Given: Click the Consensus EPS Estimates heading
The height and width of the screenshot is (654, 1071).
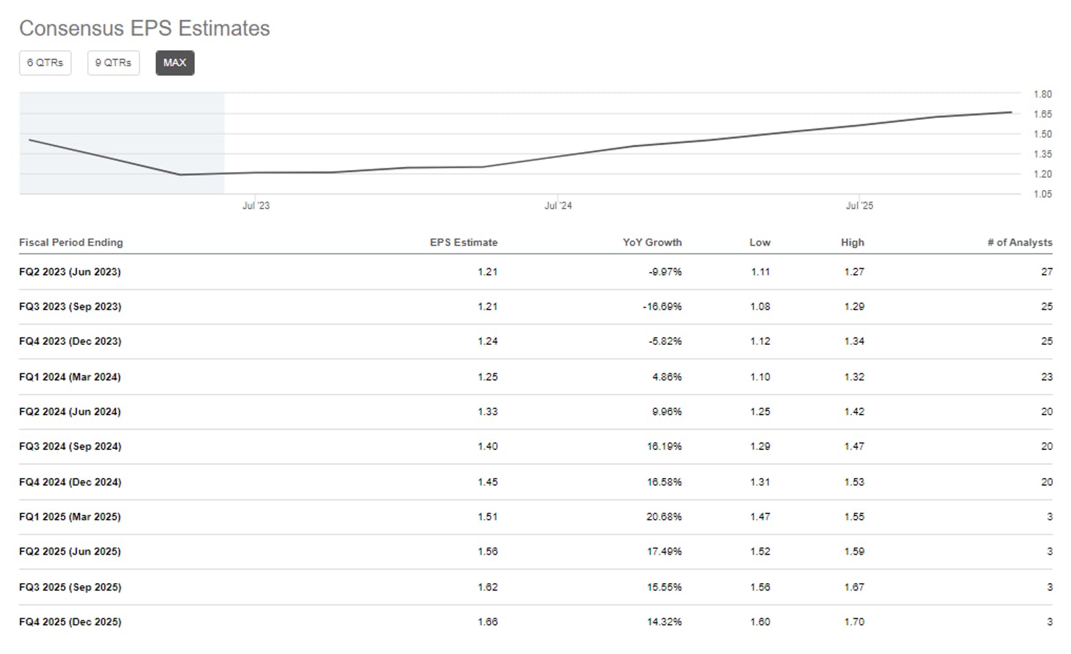Looking at the screenshot, I should [x=144, y=28].
